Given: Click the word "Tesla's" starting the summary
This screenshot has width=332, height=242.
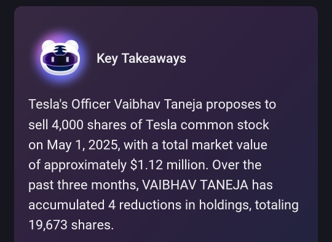Looking at the screenshot, I should coord(48,104).
